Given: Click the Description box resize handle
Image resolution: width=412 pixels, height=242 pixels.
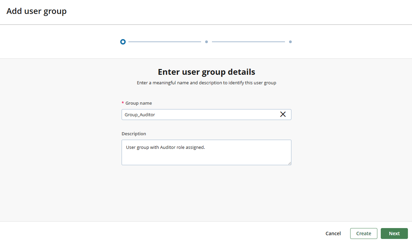Looking at the screenshot, I should point(290,163).
